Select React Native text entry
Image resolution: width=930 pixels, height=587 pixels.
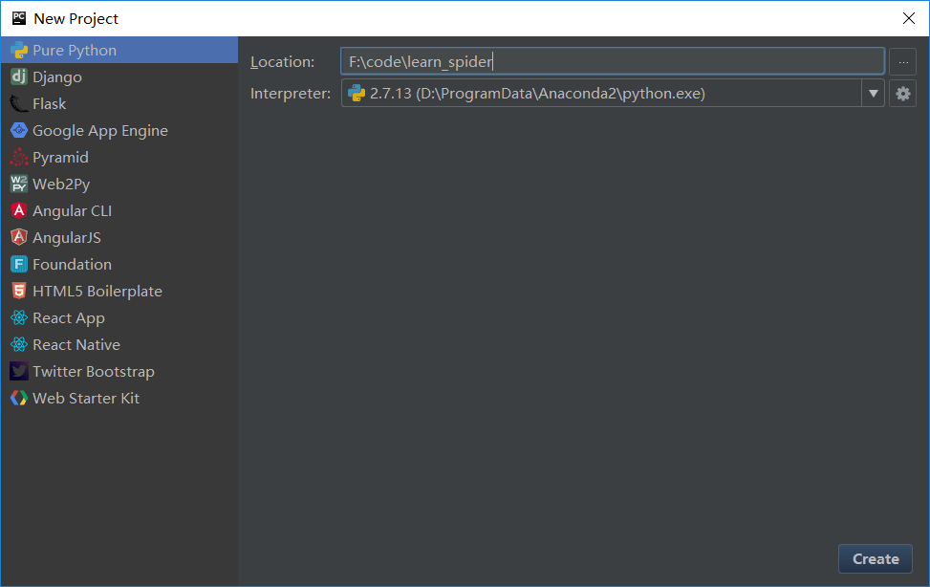(76, 344)
